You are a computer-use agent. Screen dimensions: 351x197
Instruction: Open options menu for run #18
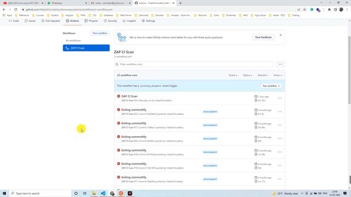click(x=280, y=165)
